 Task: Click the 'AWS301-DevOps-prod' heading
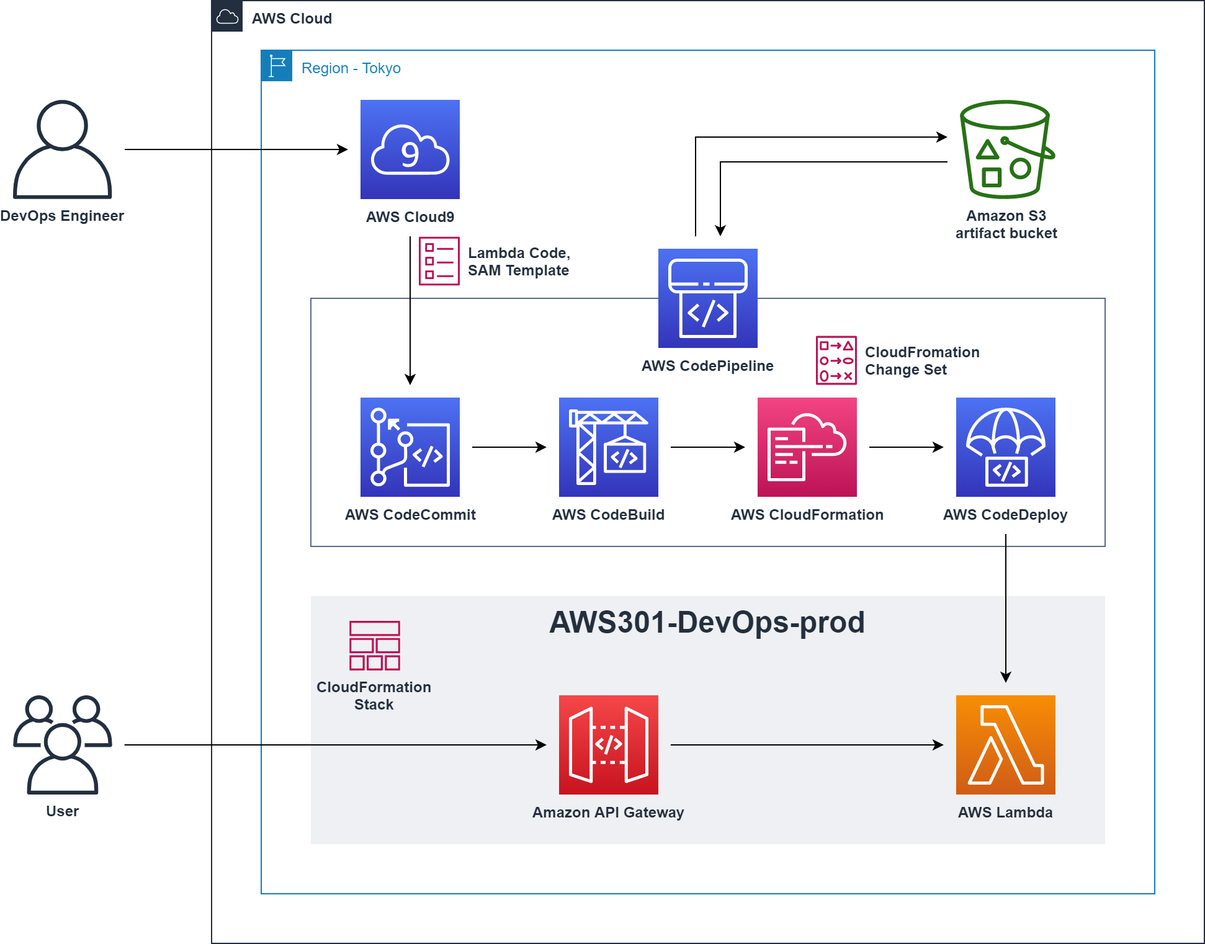click(707, 622)
